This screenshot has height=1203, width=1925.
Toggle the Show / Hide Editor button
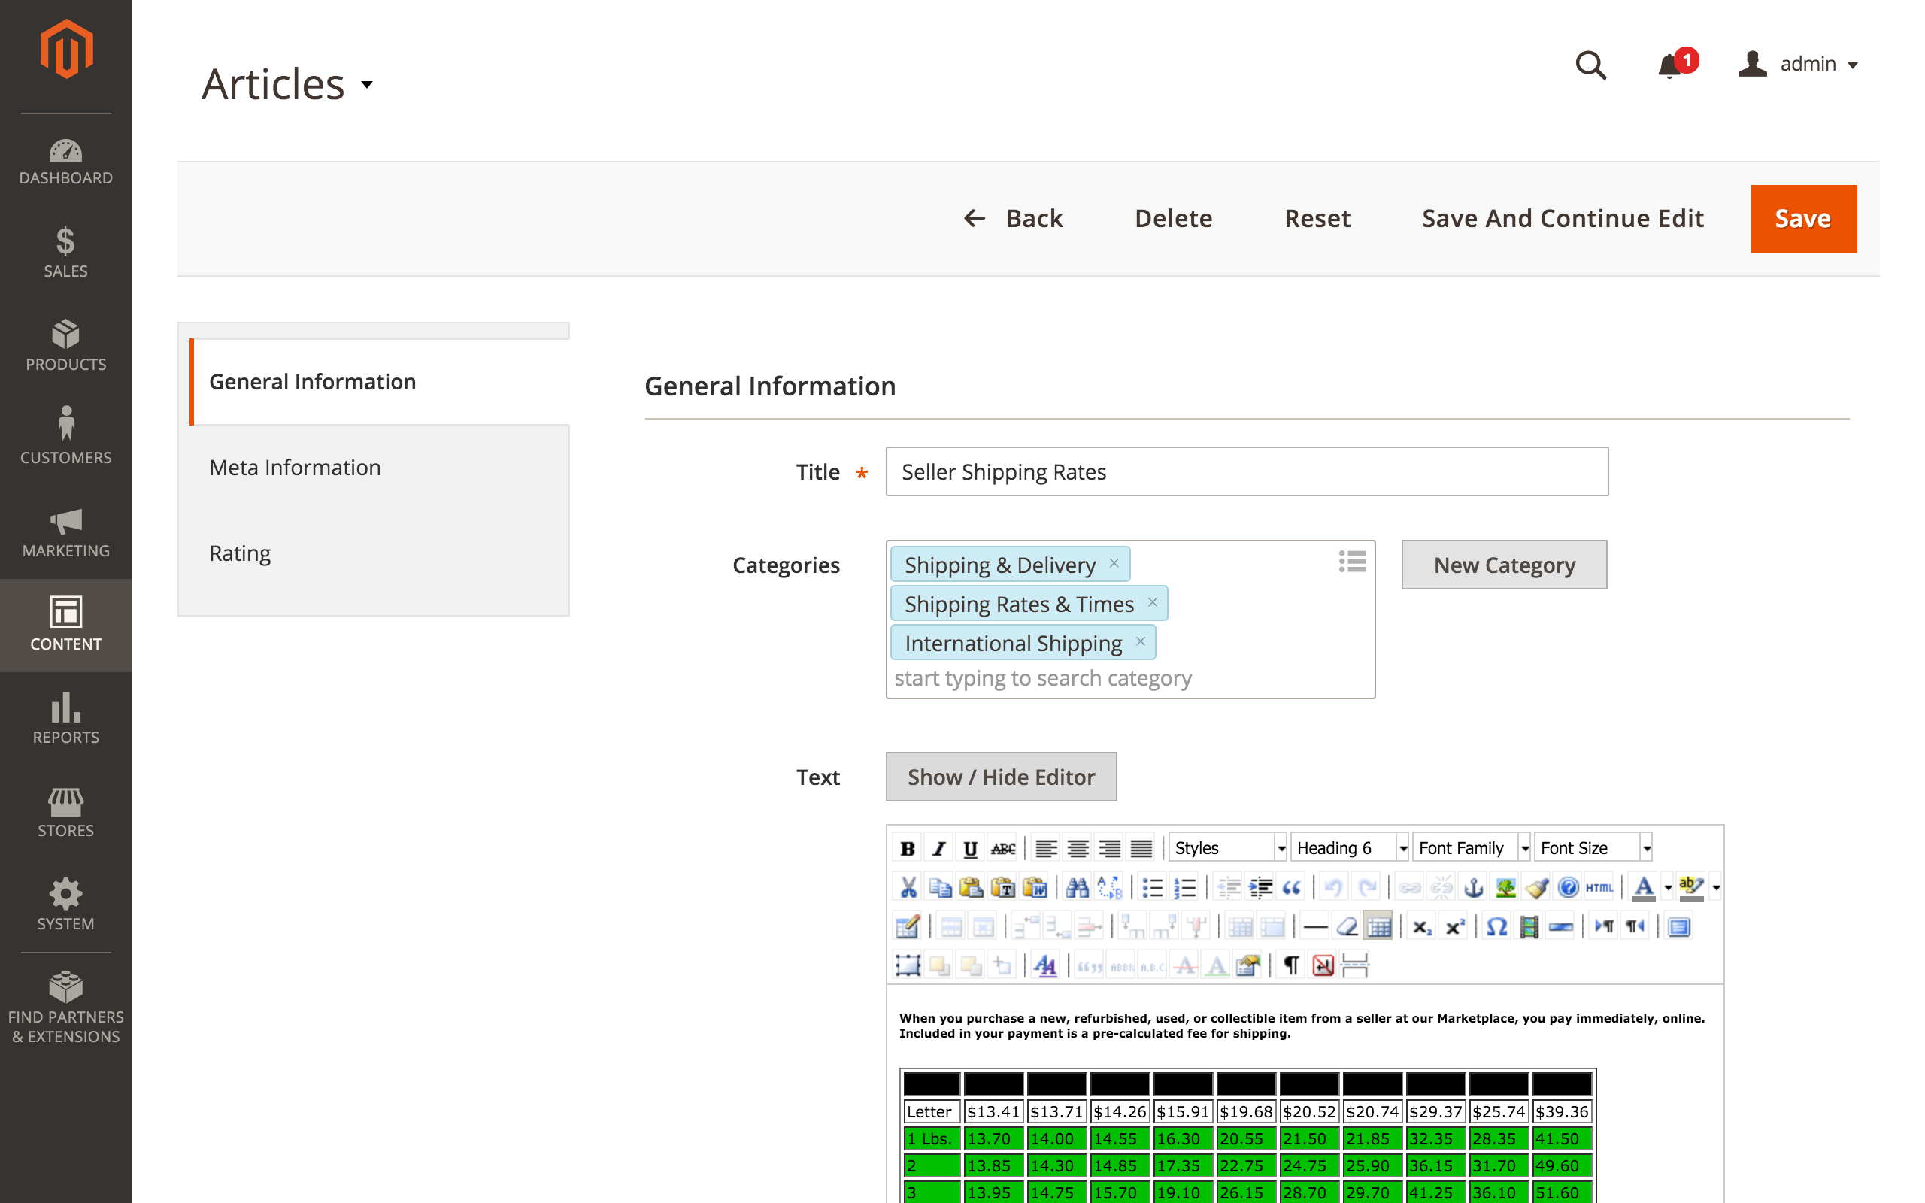click(1001, 777)
